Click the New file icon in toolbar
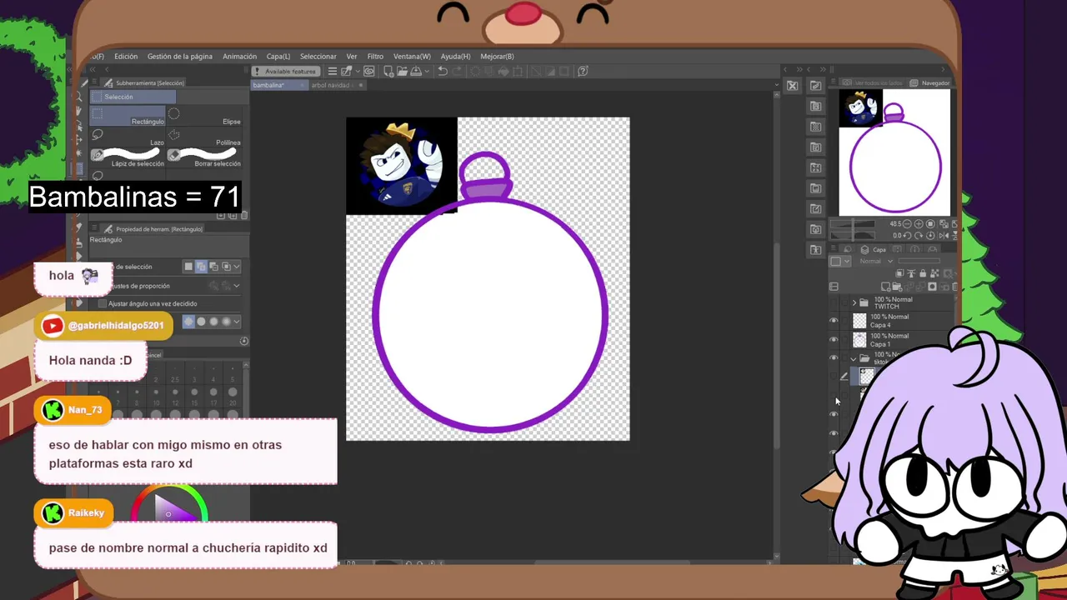 pos(389,71)
